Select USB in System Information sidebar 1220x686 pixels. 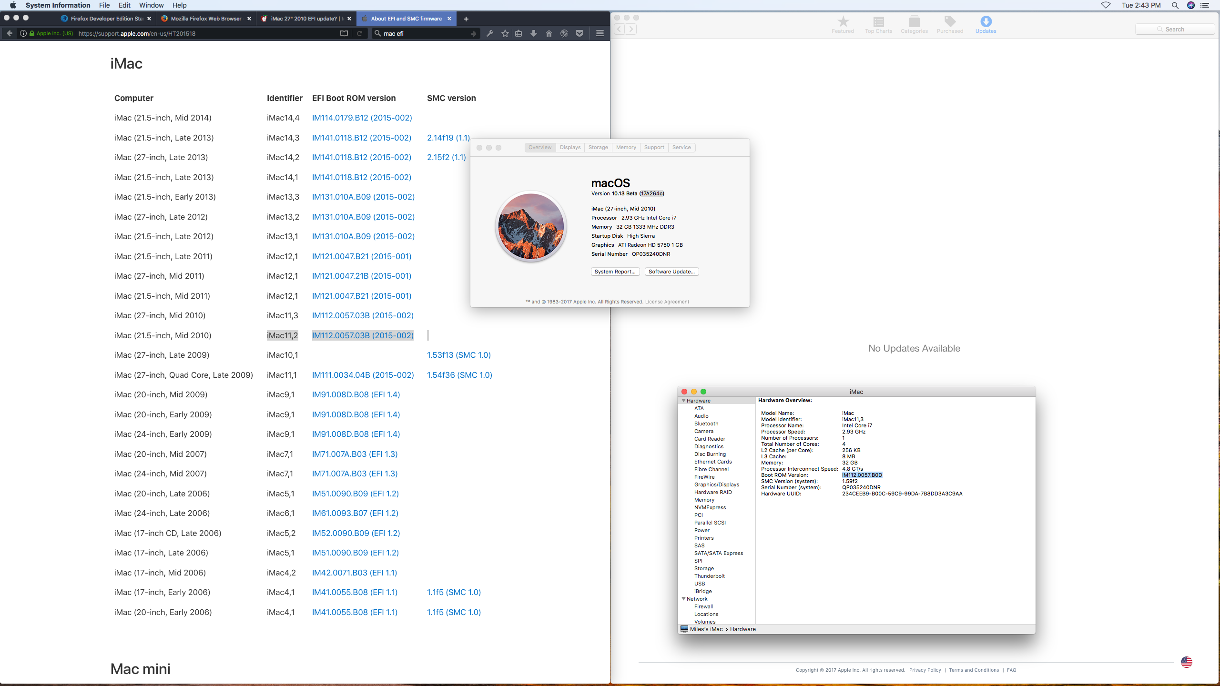699,584
